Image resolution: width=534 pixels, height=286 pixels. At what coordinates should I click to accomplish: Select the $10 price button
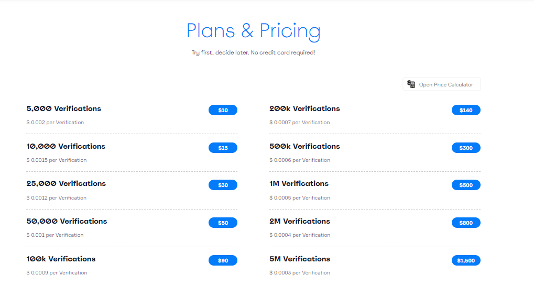pyautogui.click(x=223, y=110)
